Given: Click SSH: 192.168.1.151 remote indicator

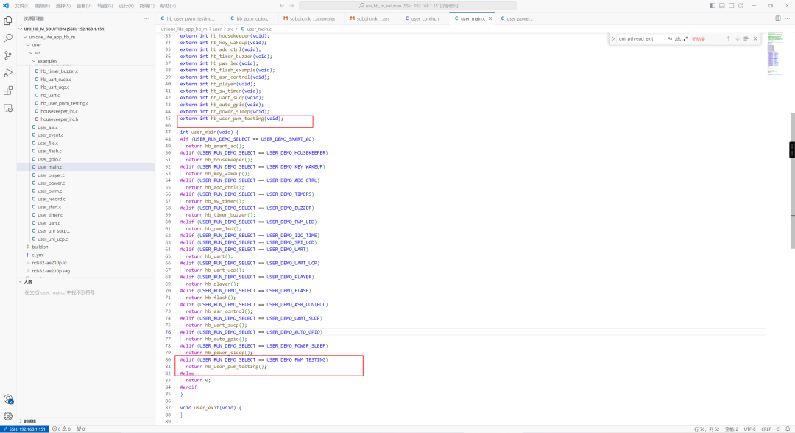Looking at the screenshot, I should (25, 429).
